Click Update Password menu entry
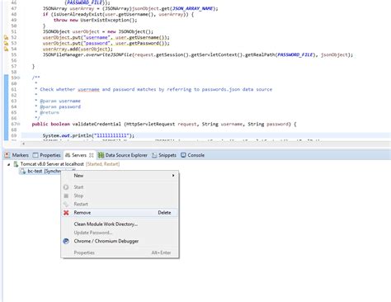The image size is (391, 302). tap(93, 233)
